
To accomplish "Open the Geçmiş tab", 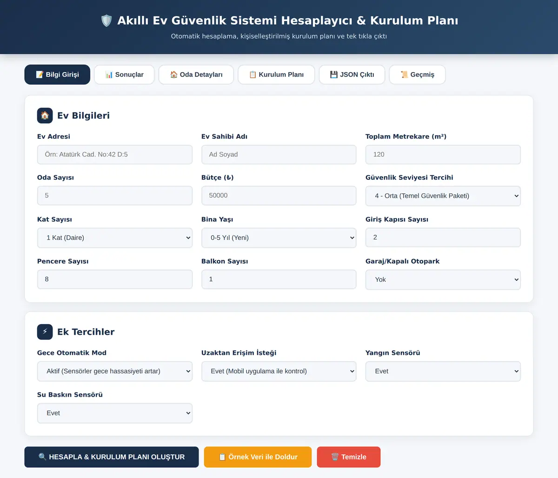I will coord(417,74).
